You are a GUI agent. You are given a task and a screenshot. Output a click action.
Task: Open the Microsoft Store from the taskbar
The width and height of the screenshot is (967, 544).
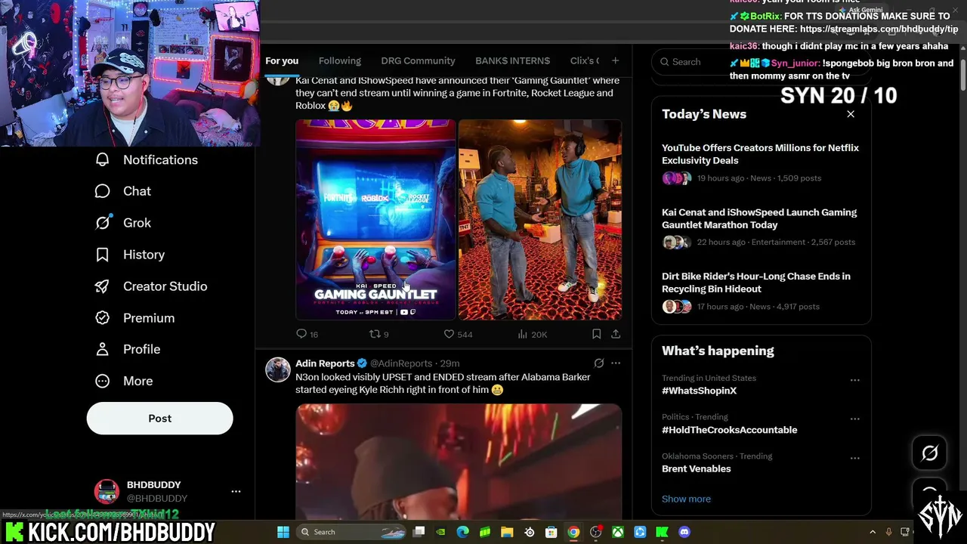551,532
